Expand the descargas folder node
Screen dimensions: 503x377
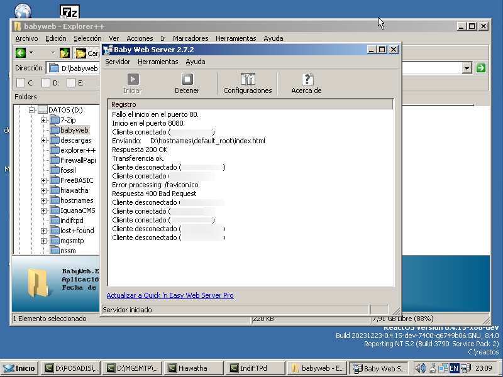pos(43,140)
